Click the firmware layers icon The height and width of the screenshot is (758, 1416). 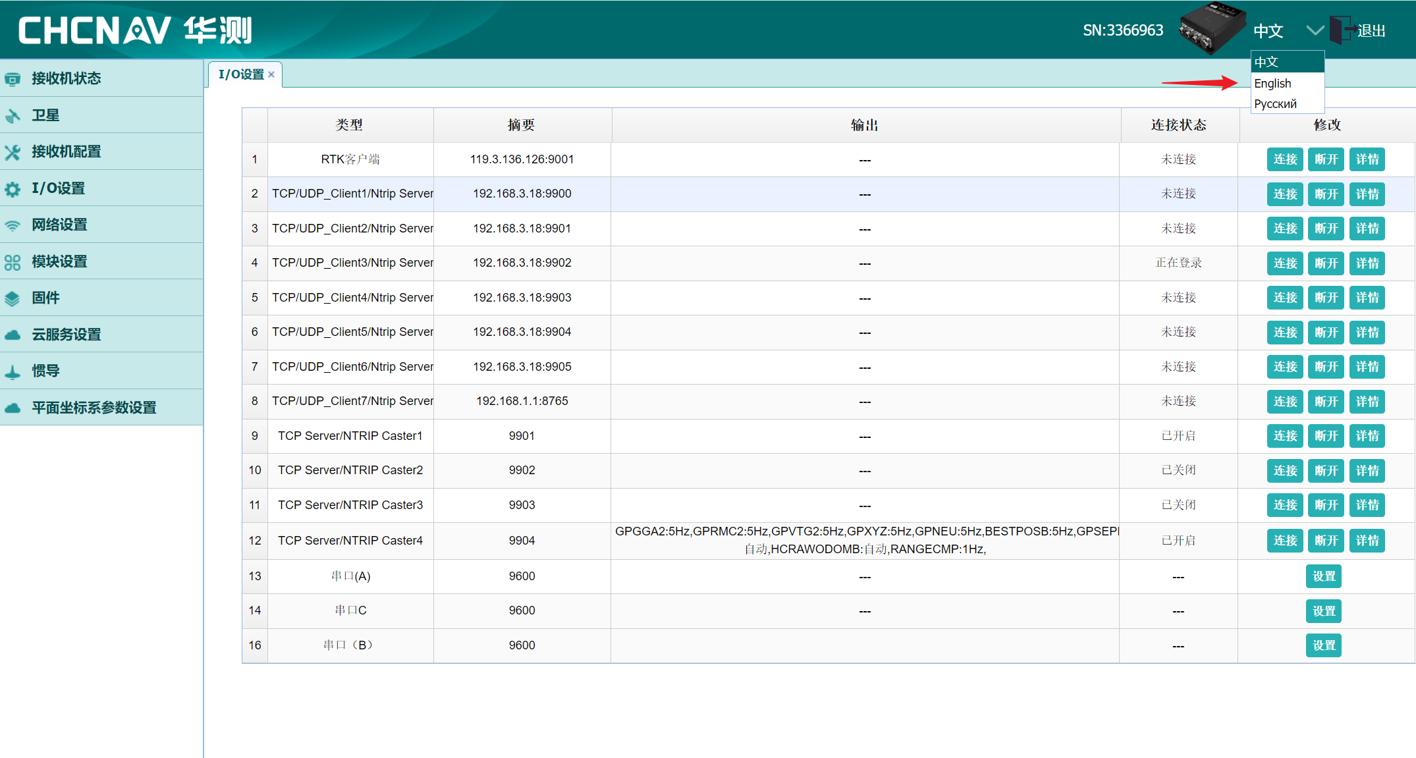point(13,298)
